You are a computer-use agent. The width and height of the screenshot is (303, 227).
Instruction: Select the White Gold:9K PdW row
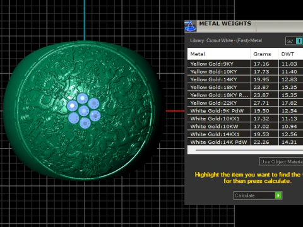[245, 111]
